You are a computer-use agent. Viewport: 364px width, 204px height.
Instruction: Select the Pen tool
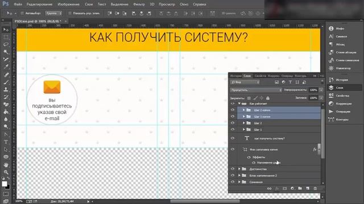point(6,134)
